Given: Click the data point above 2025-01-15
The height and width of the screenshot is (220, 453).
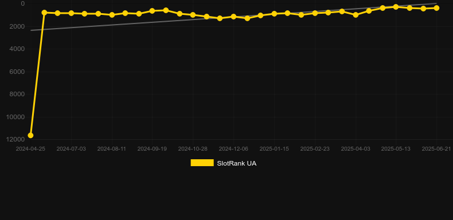Looking at the screenshot, I should 274,14.
